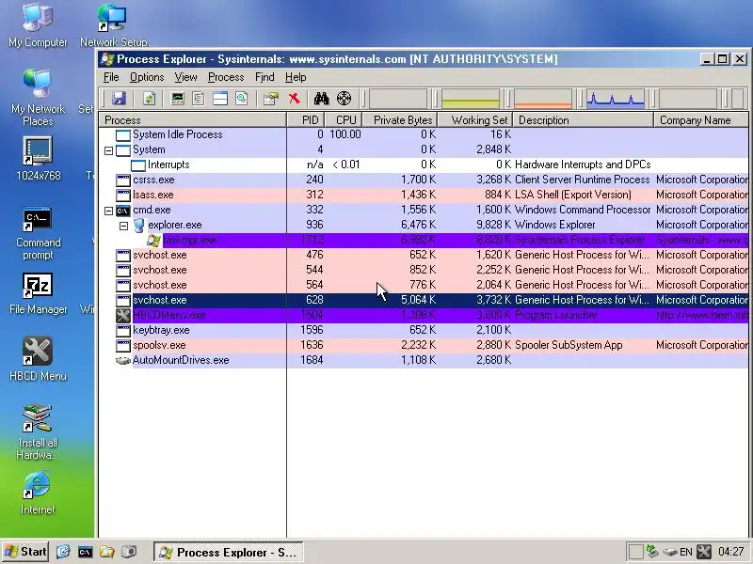This screenshot has height=564, width=753.
Task: Select svchost.exe with PID 476
Action: [423, 255]
